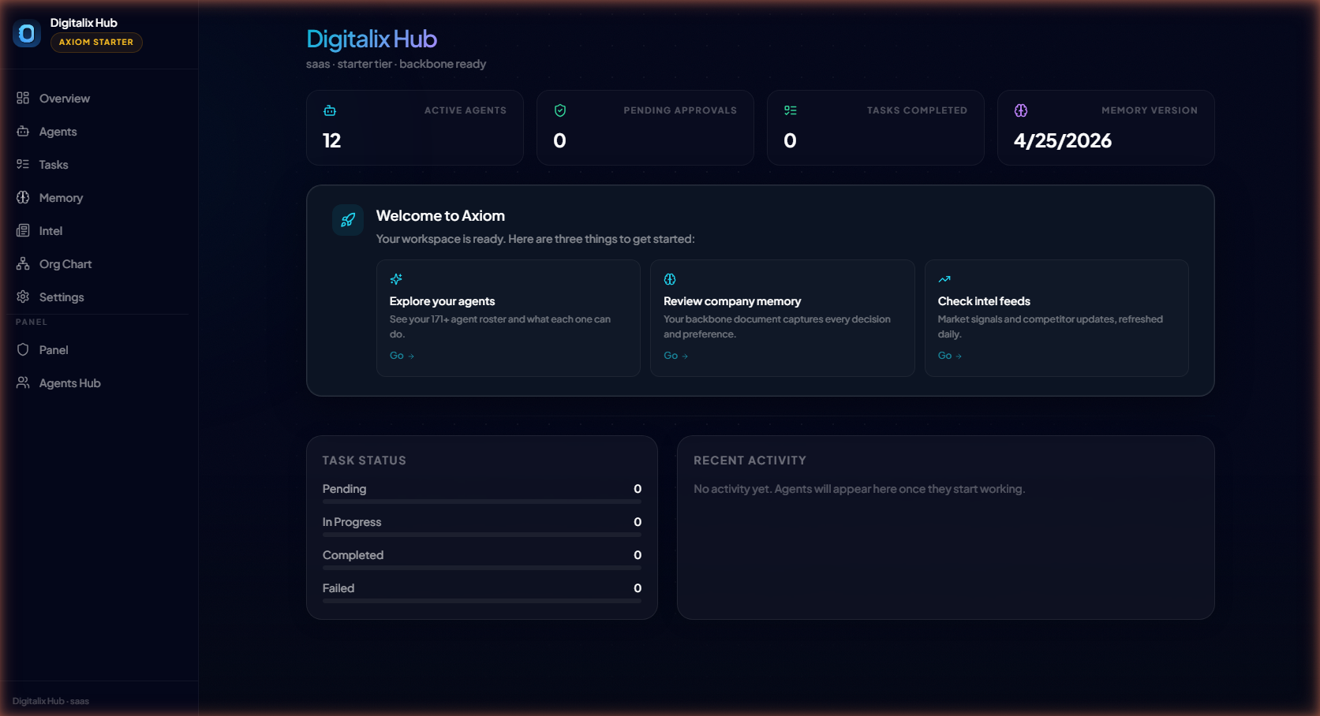Click the sparkle icon on Explore your agents
This screenshot has width=1320, height=716.
pyautogui.click(x=396, y=279)
